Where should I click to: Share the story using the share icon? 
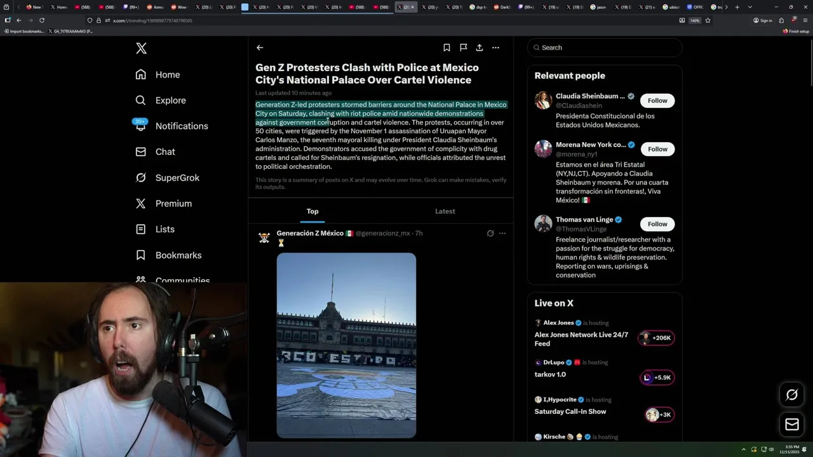click(x=480, y=48)
